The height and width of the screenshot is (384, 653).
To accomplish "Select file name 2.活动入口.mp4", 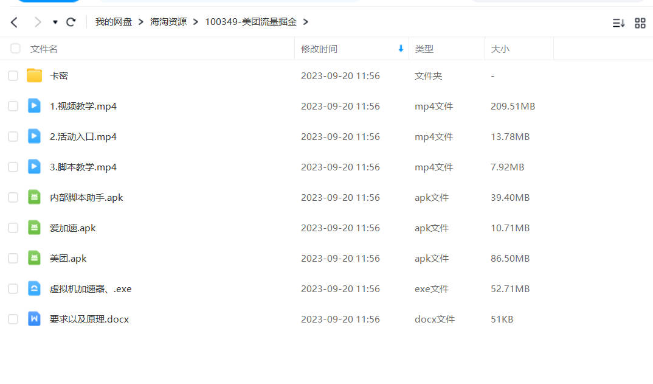I will pyautogui.click(x=83, y=137).
